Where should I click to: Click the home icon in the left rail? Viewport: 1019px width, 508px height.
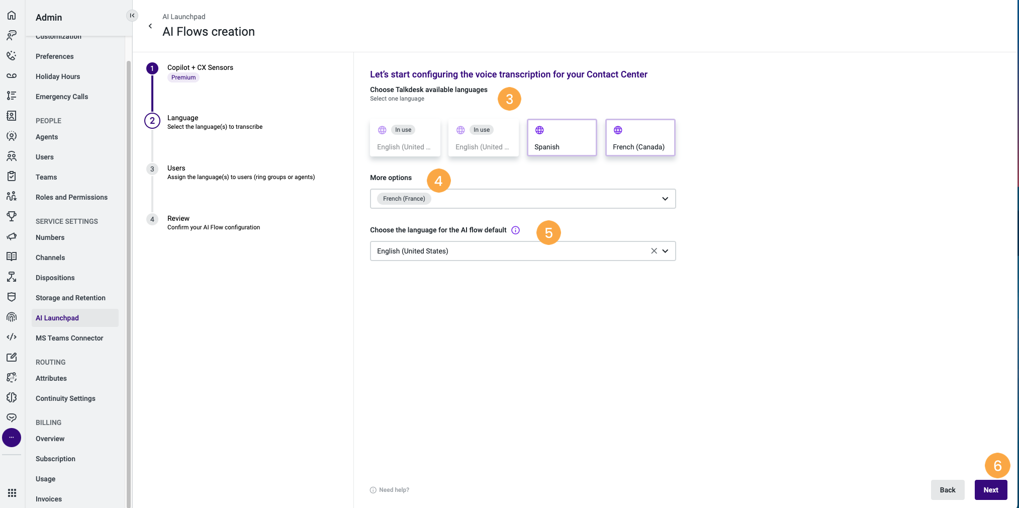click(x=12, y=15)
